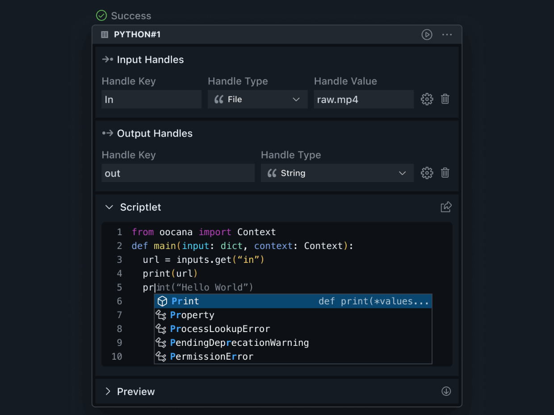Screen dimensions: 554x415
Task: Delete the input handle with trash icon
Action: [x=445, y=99]
